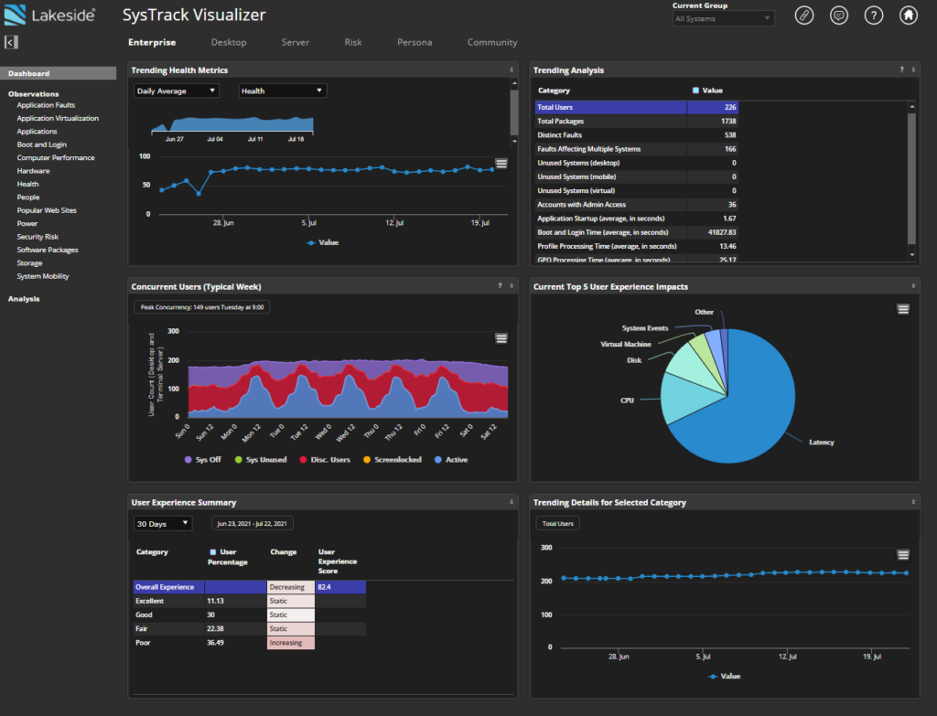The height and width of the screenshot is (716, 937).
Task: Open Concurrent Users chart hamburger menu
Action: (501, 338)
